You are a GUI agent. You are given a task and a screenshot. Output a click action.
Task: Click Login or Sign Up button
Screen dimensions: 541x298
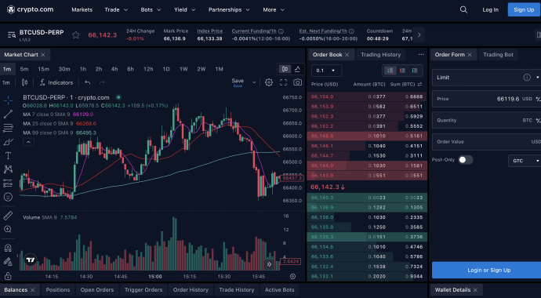(x=486, y=270)
